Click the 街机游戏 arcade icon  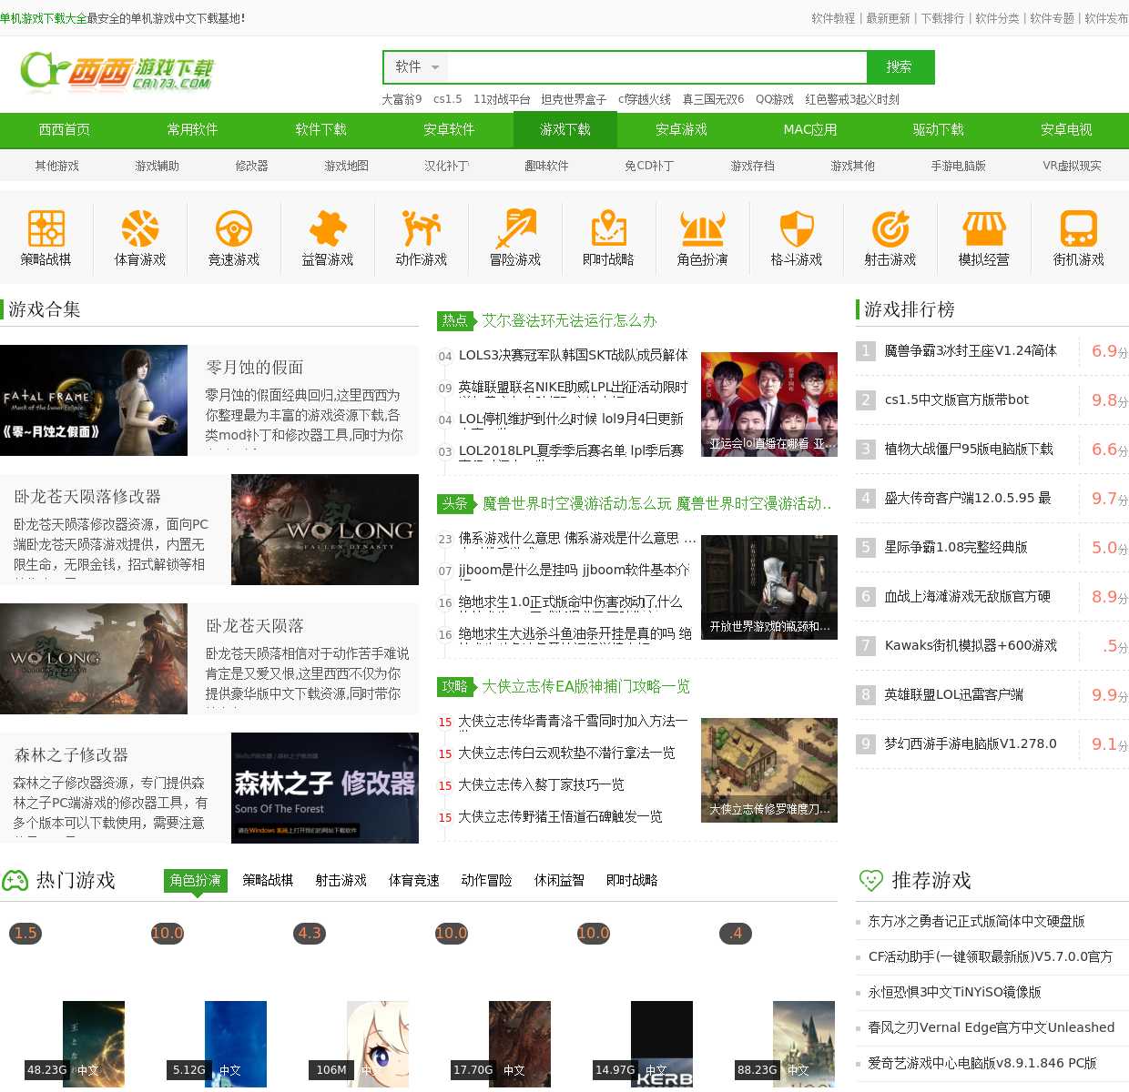[x=1078, y=229]
